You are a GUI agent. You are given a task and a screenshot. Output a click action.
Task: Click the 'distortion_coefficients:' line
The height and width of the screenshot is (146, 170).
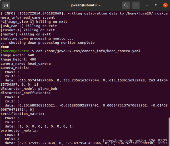click(x=26, y=93)
